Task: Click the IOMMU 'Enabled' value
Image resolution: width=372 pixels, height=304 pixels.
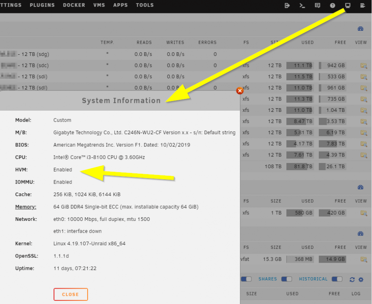Action: coord(62,182)
